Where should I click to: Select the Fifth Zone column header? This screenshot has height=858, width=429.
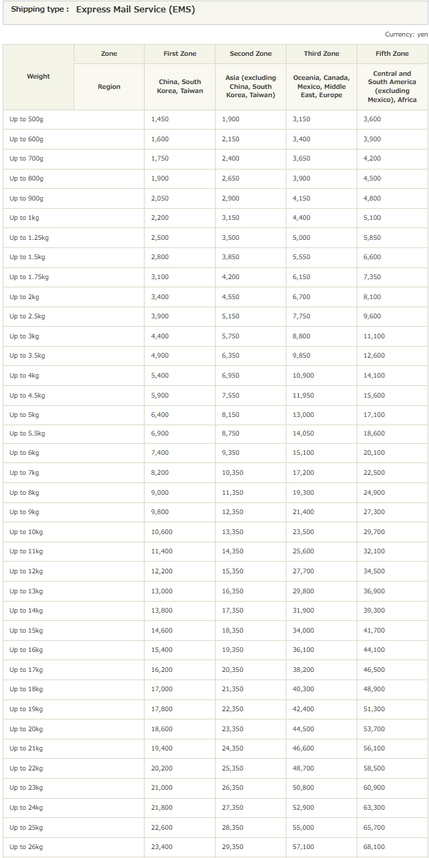coord(392,54)
